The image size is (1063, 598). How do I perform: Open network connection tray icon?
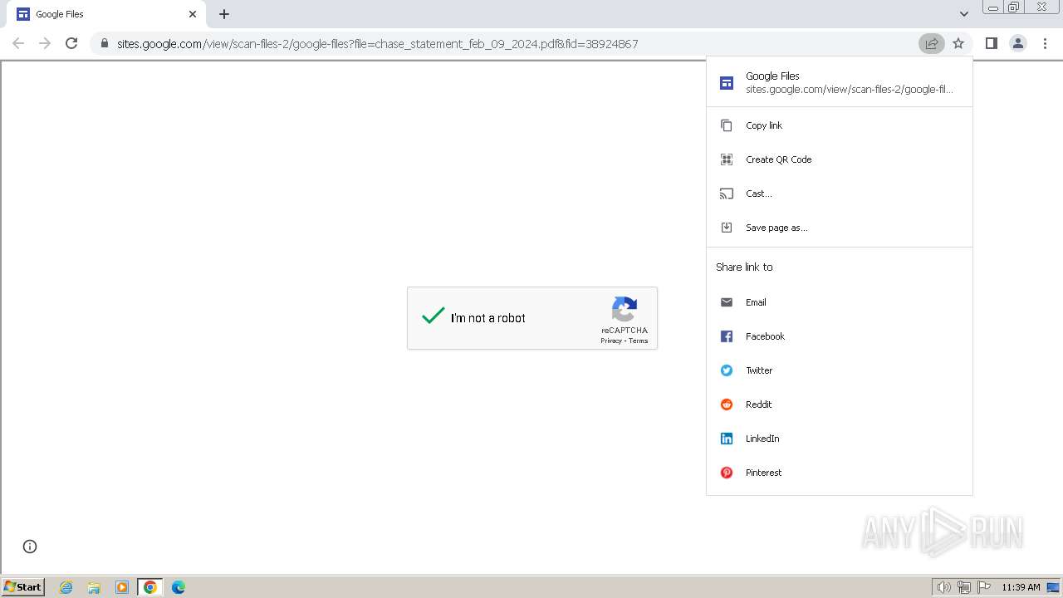pyautogui.click(x=964, y=587)
